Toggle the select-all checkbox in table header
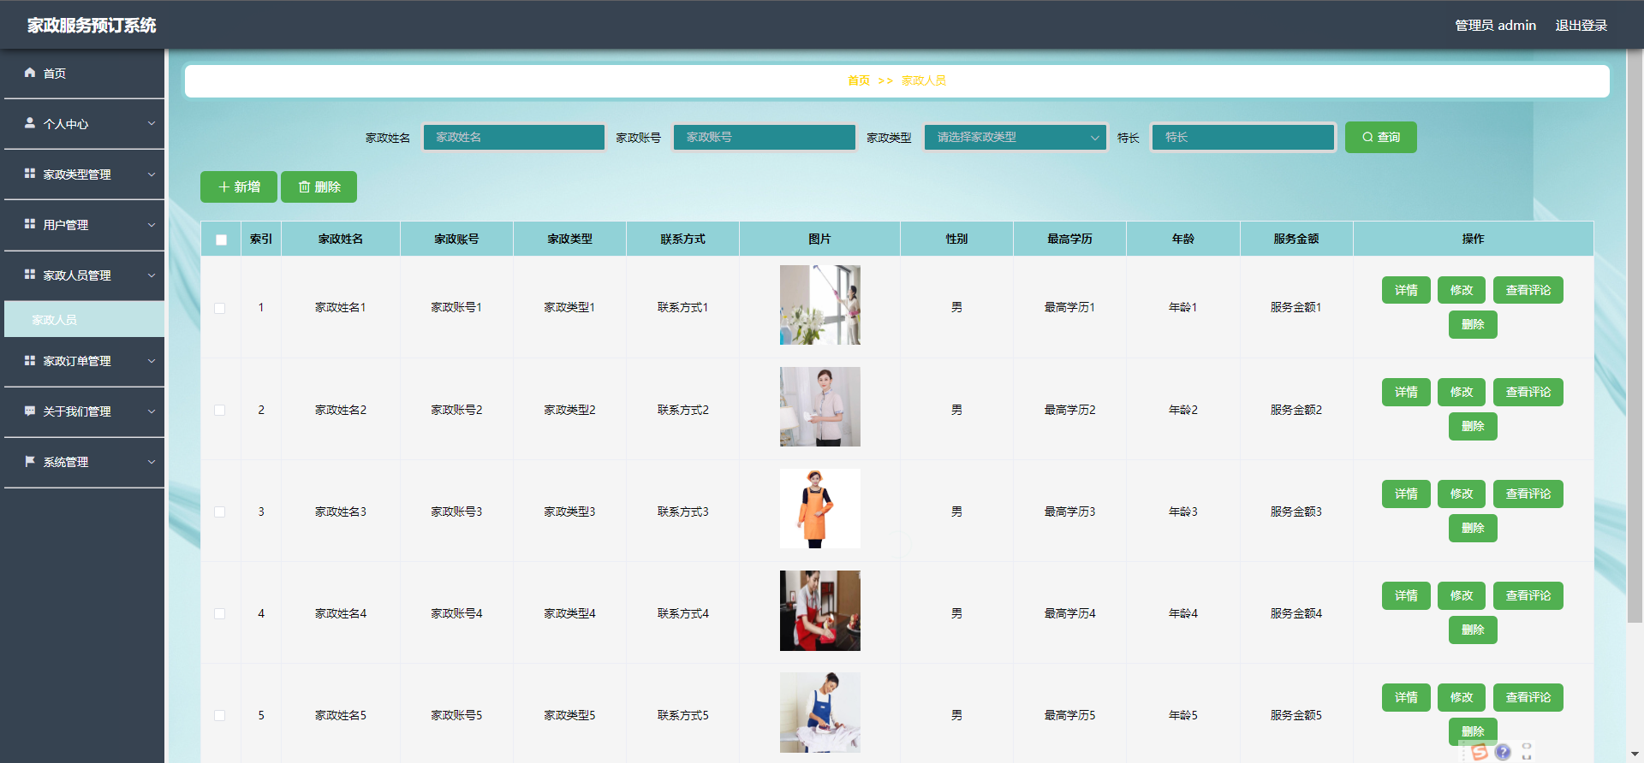1644x763 pixels. pyautogui.click(x=221, y=240)
